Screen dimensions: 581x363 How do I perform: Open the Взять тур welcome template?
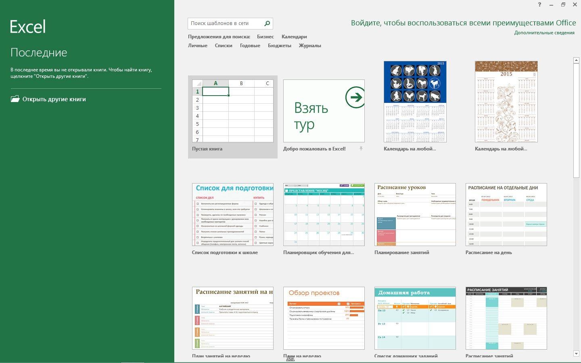pos(324,111)
